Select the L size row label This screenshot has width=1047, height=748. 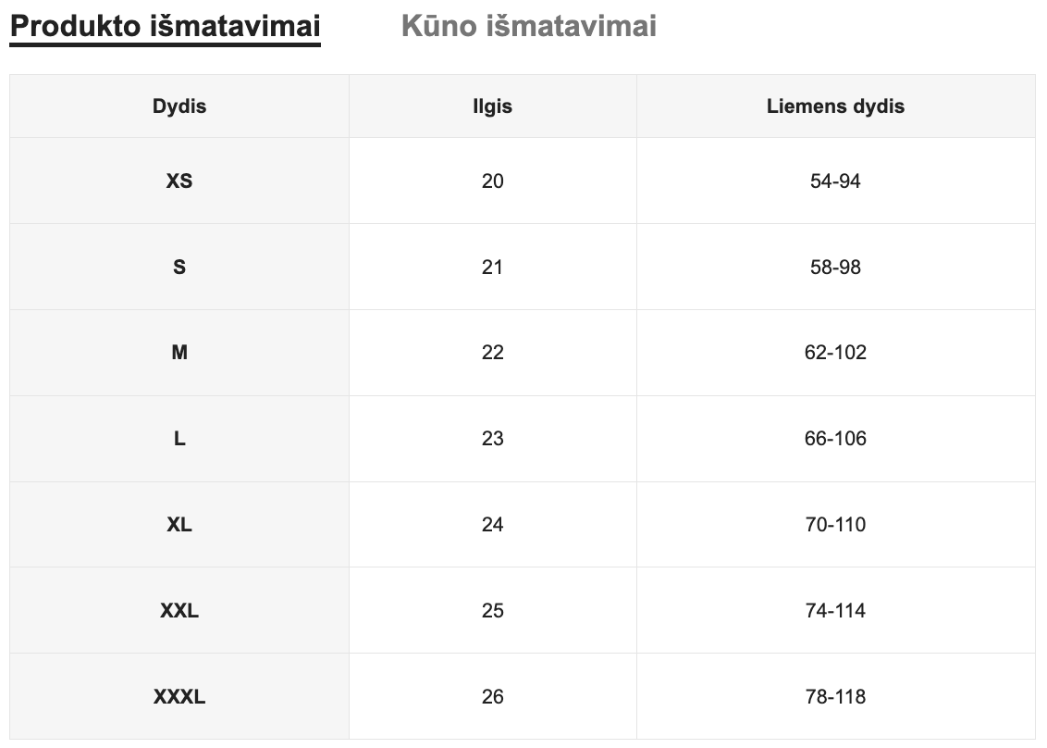pyautogui.click(x=179, y=439)
